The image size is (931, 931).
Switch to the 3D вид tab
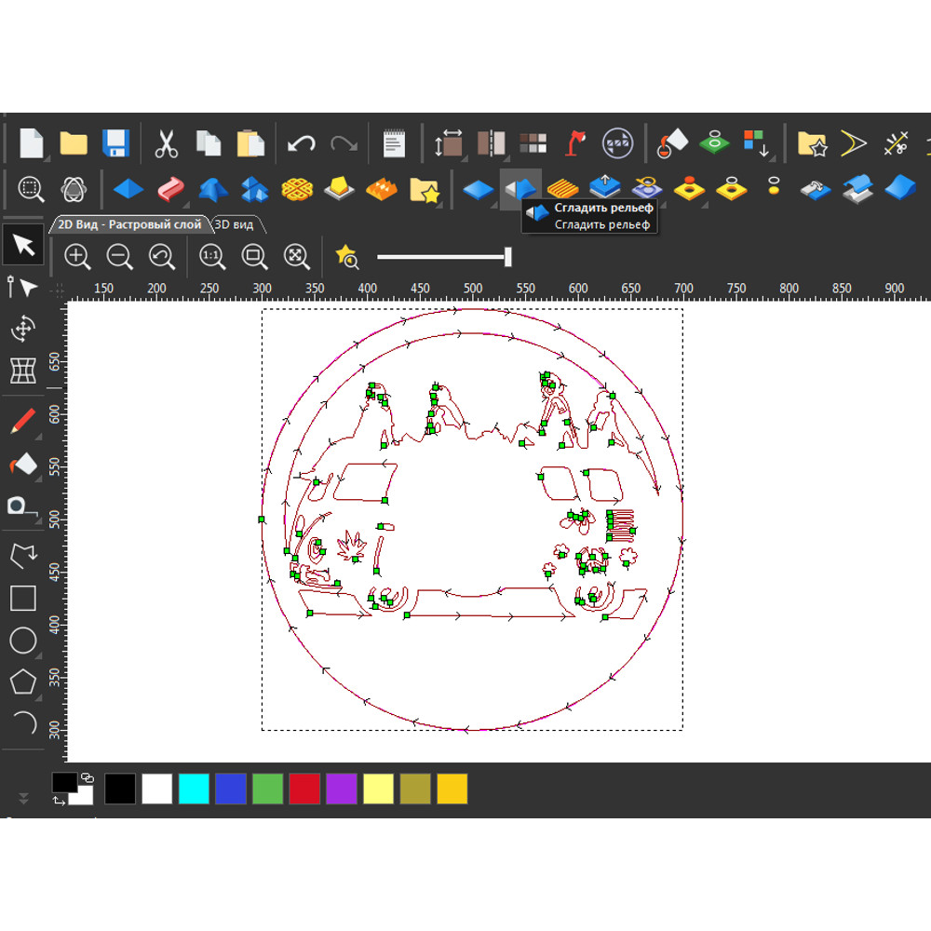click(234, 224)
